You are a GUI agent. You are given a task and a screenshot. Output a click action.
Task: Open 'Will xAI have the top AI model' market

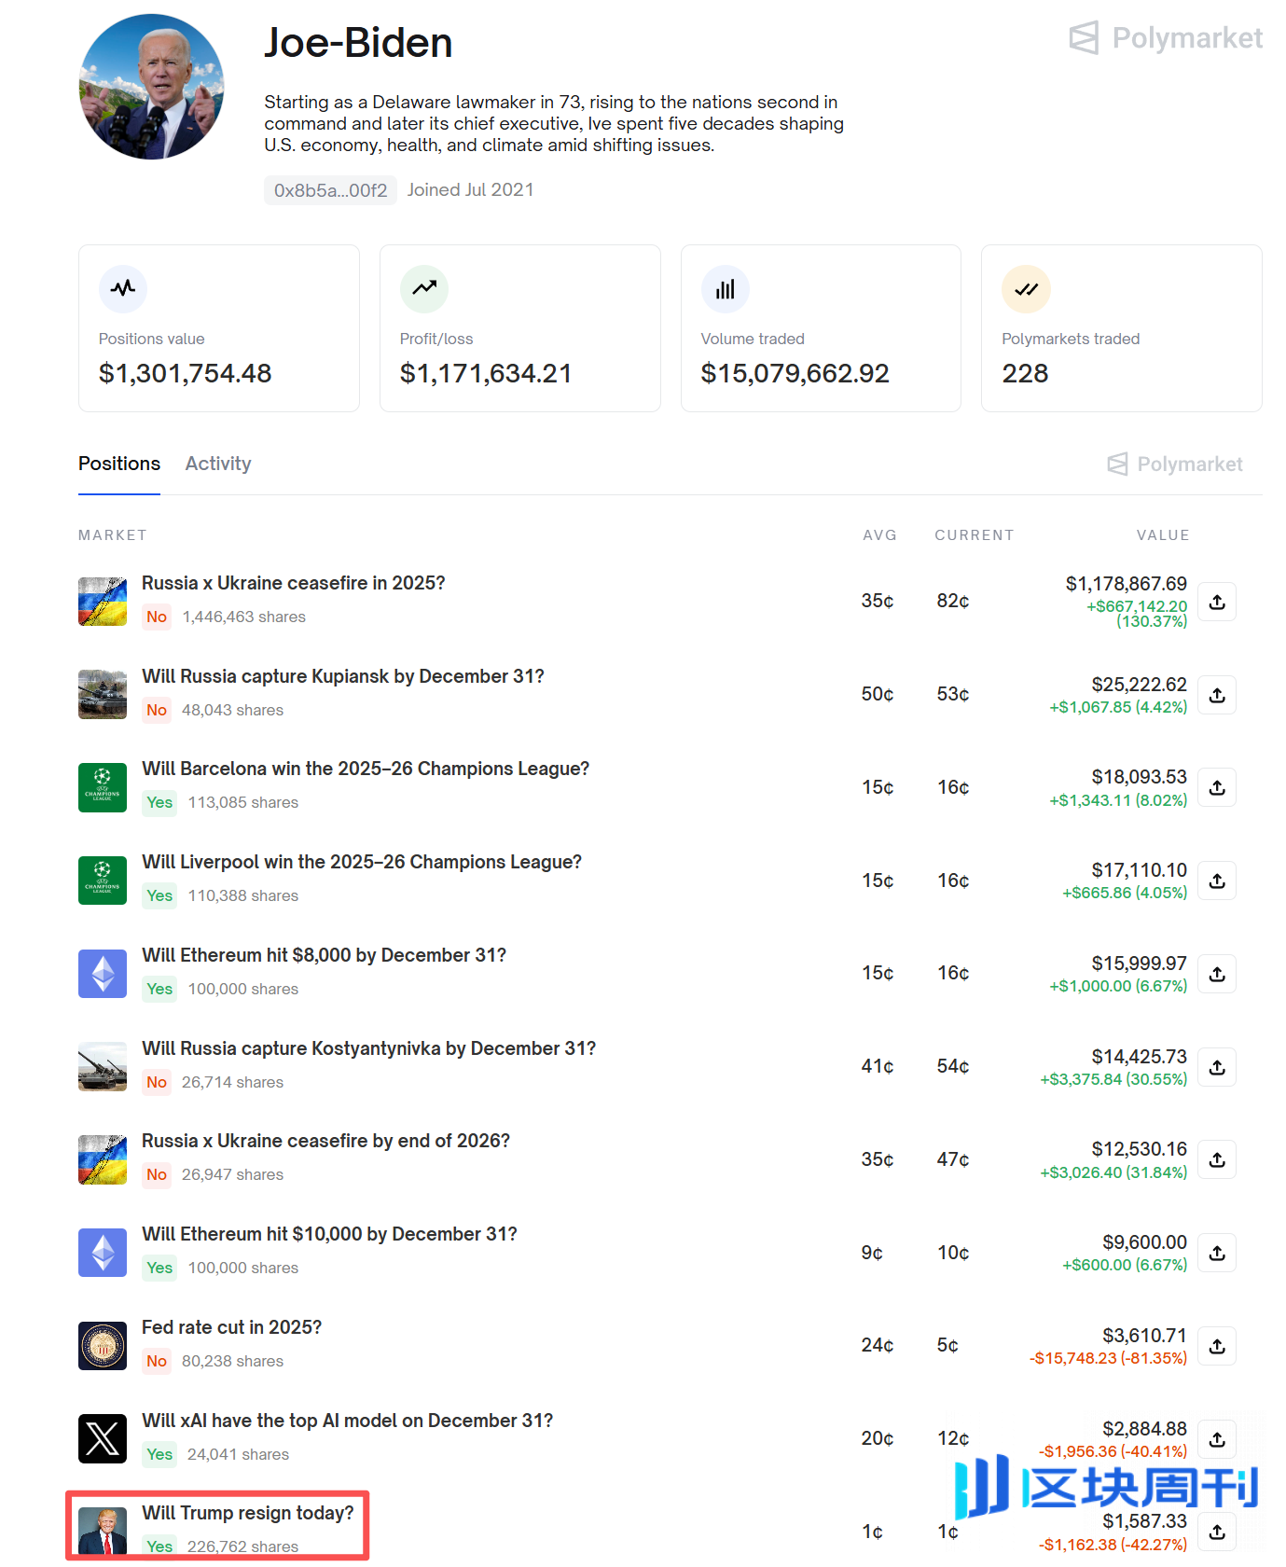point(347,1421)
